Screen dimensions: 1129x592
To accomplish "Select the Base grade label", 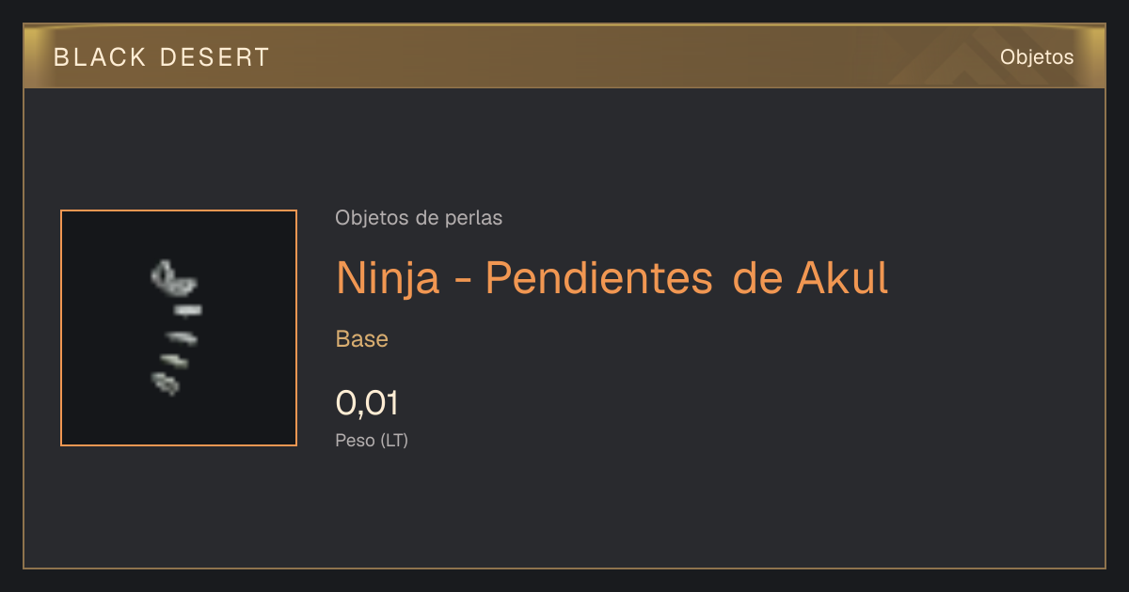I will pyautogui.click(x=362, y=339).
